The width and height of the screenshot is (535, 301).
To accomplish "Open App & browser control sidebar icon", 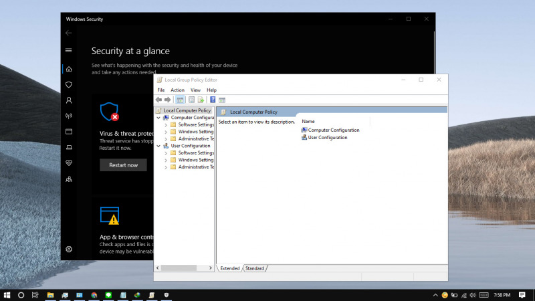I will point(69,132).
